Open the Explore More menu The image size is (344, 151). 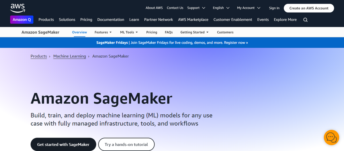pyautogui.click(x=285, y=20)
